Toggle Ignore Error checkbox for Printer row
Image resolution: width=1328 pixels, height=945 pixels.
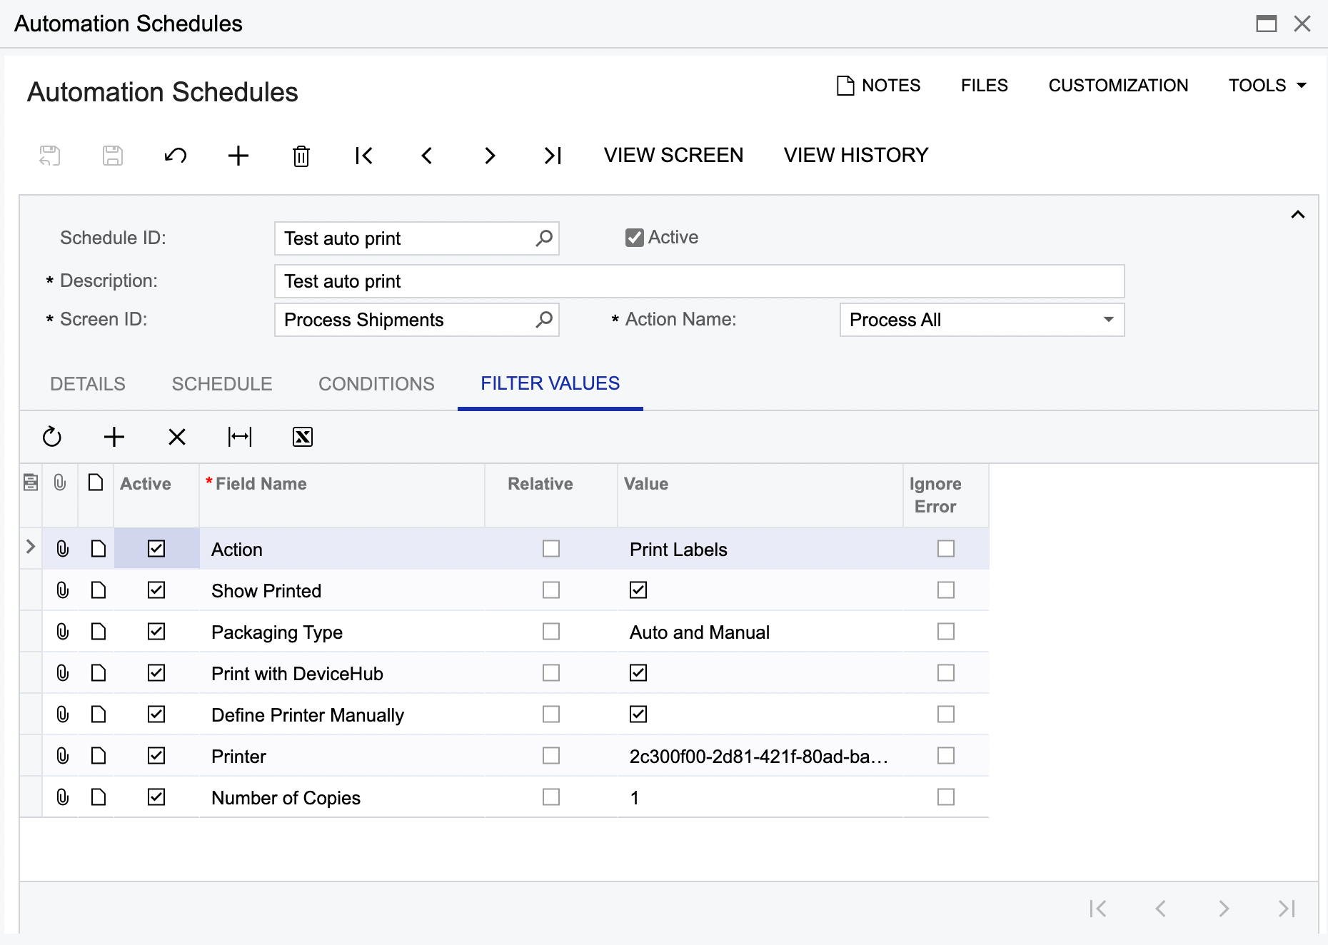point(946,755)
